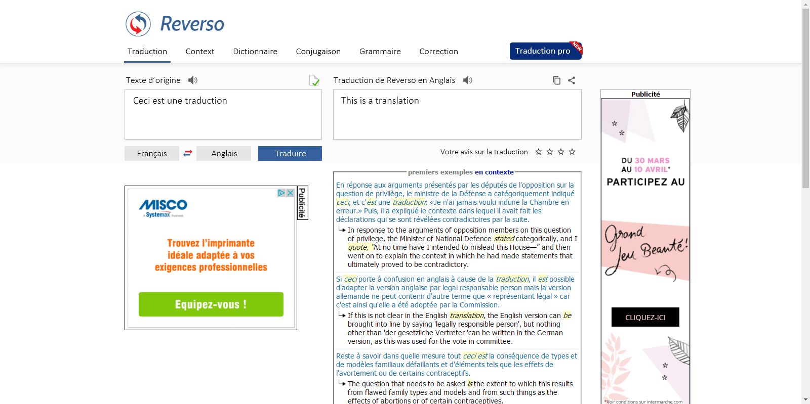Select the Grammaire tab
The width and height of the screenshot is (810, 404).
380,52
